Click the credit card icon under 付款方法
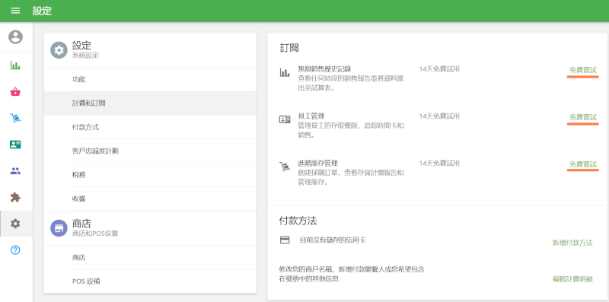Image resolution: width=609 pixels, height=302 pixels. coord(285,240)
